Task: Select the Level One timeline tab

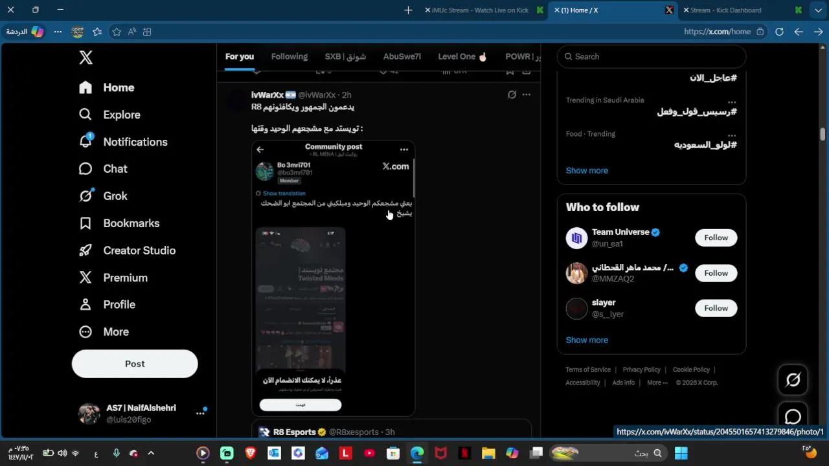Action: pyautogui.click(x=462, y=56)
